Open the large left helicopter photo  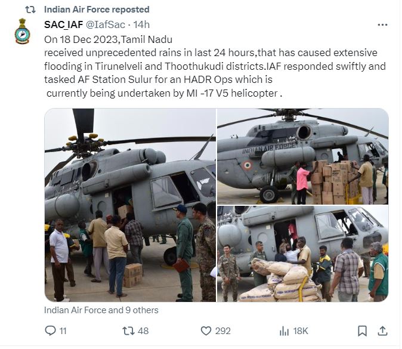pos(129,205)
